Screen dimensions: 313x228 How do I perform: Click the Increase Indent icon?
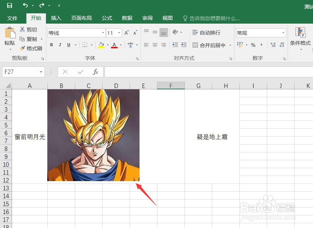pyautogui.click(x=184, y=45)
